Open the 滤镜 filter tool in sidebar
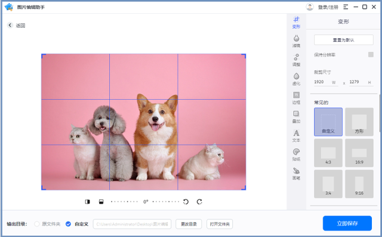 (x=296, y=41)
